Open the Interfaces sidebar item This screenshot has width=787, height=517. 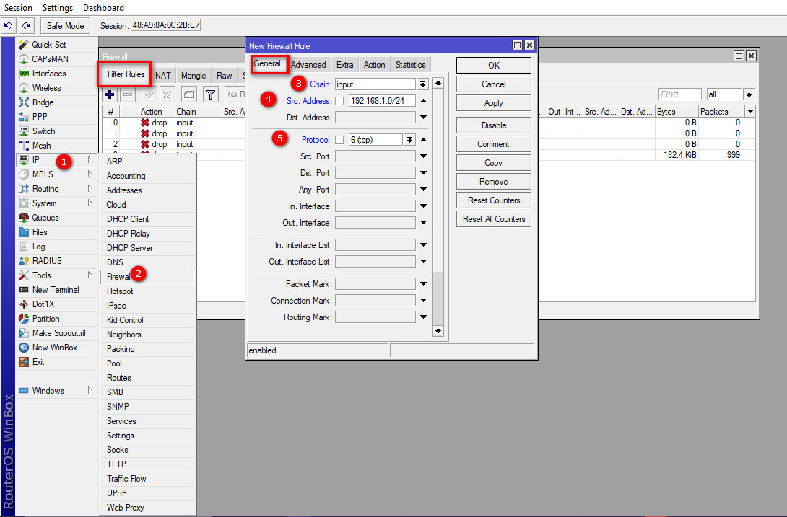tap(48, 74)
